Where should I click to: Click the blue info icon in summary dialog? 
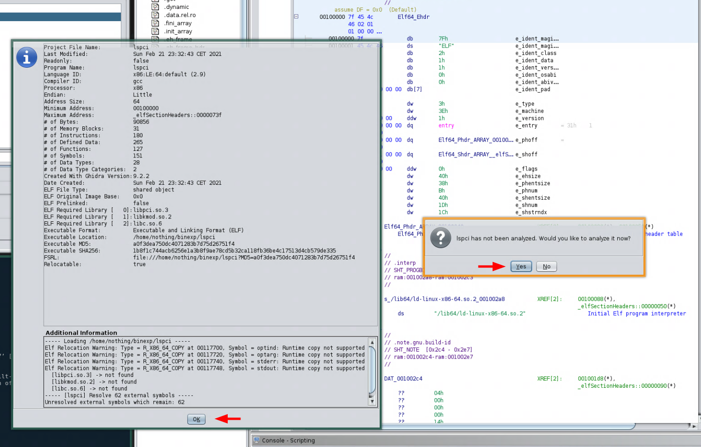pyautogui.click(x=27, y=57)
